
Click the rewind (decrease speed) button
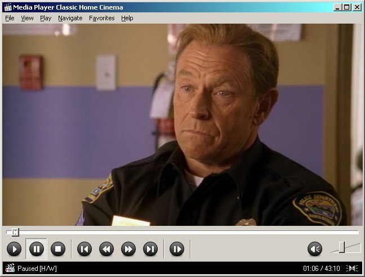[x=106, y=249]
